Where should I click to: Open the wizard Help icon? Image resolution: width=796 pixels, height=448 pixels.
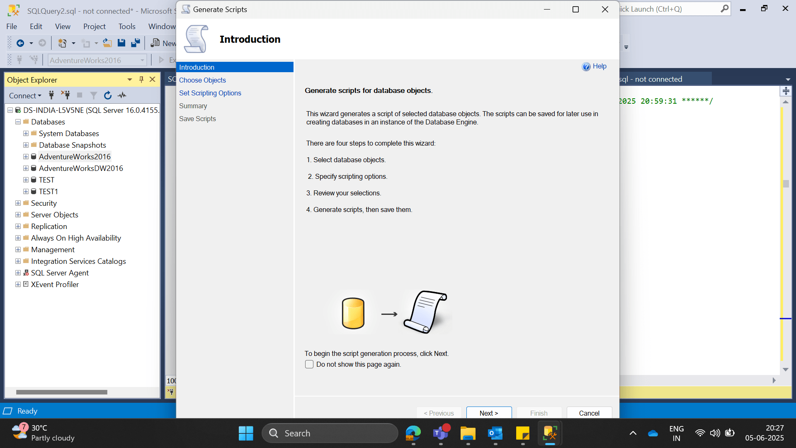coord(586,67)
